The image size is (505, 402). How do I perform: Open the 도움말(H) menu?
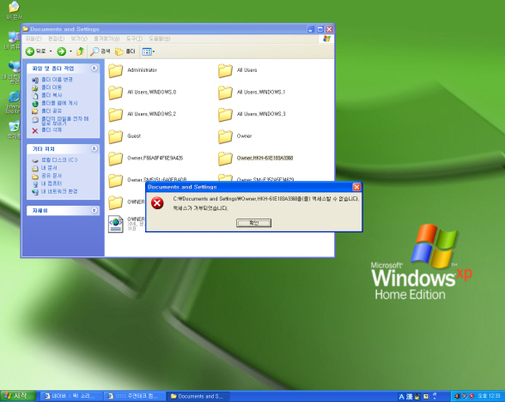pyautogui.click(x=160, y=39)
